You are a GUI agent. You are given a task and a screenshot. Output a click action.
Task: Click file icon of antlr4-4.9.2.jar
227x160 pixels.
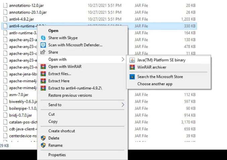point(5,19)
